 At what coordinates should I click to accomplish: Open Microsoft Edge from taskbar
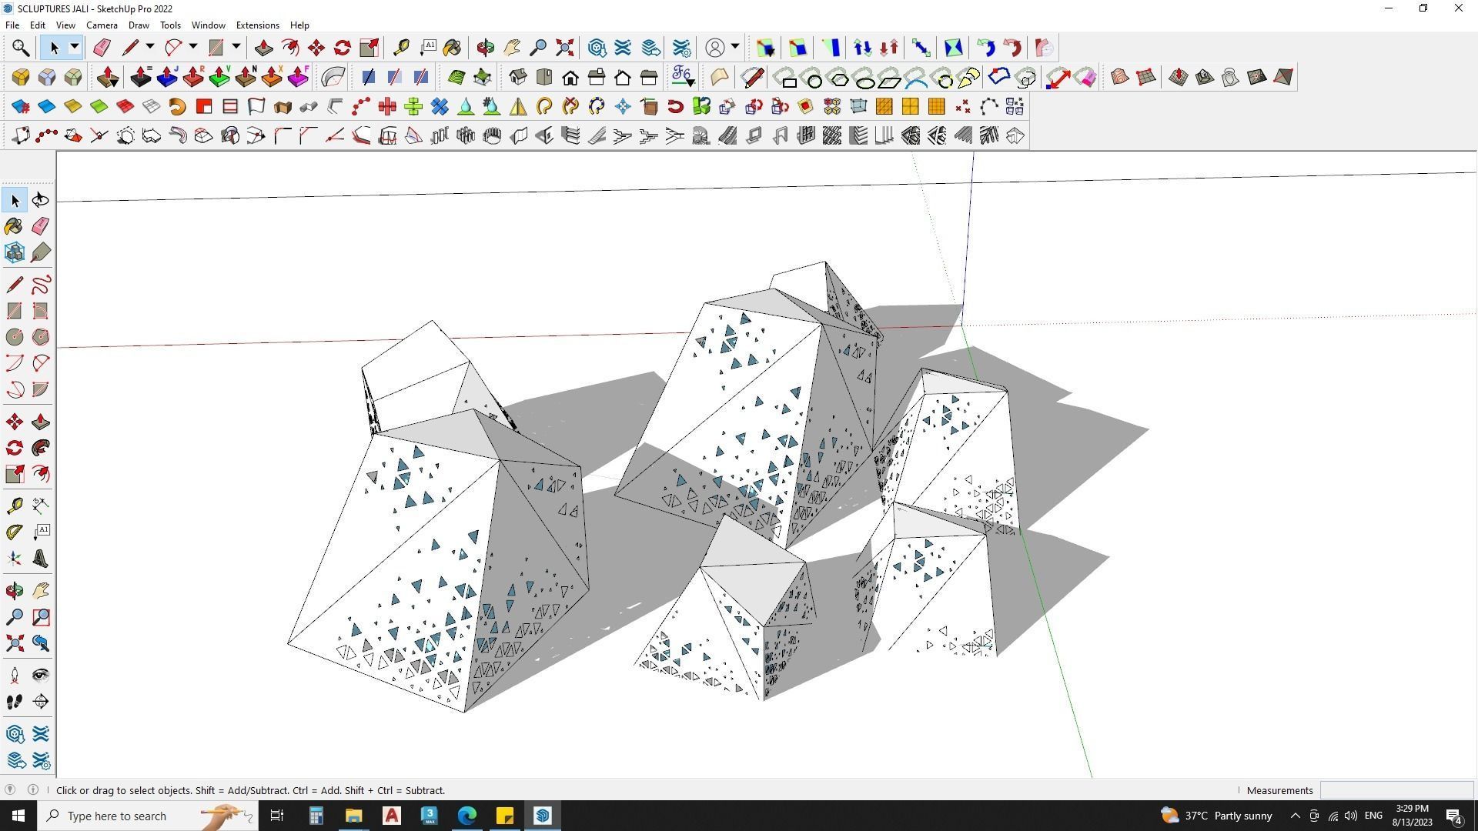pos(467,816)
